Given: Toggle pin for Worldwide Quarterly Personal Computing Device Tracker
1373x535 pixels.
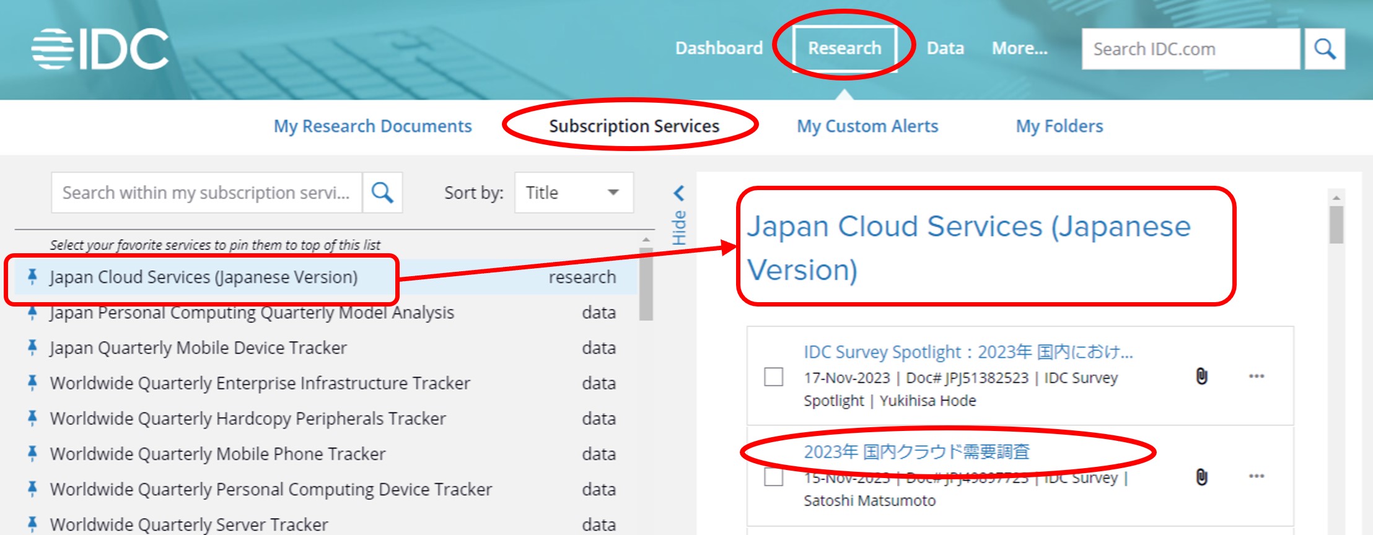Looking at the screenshot, I should coord(32,489).
